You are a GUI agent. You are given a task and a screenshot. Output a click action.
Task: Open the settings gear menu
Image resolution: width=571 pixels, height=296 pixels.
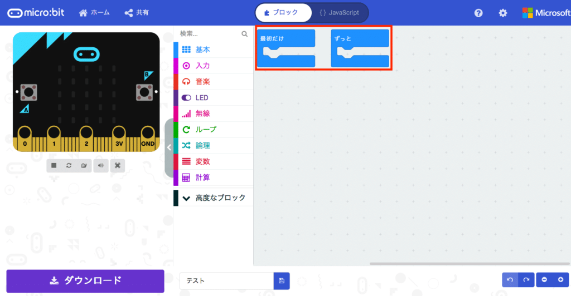[x=503, y=13]
